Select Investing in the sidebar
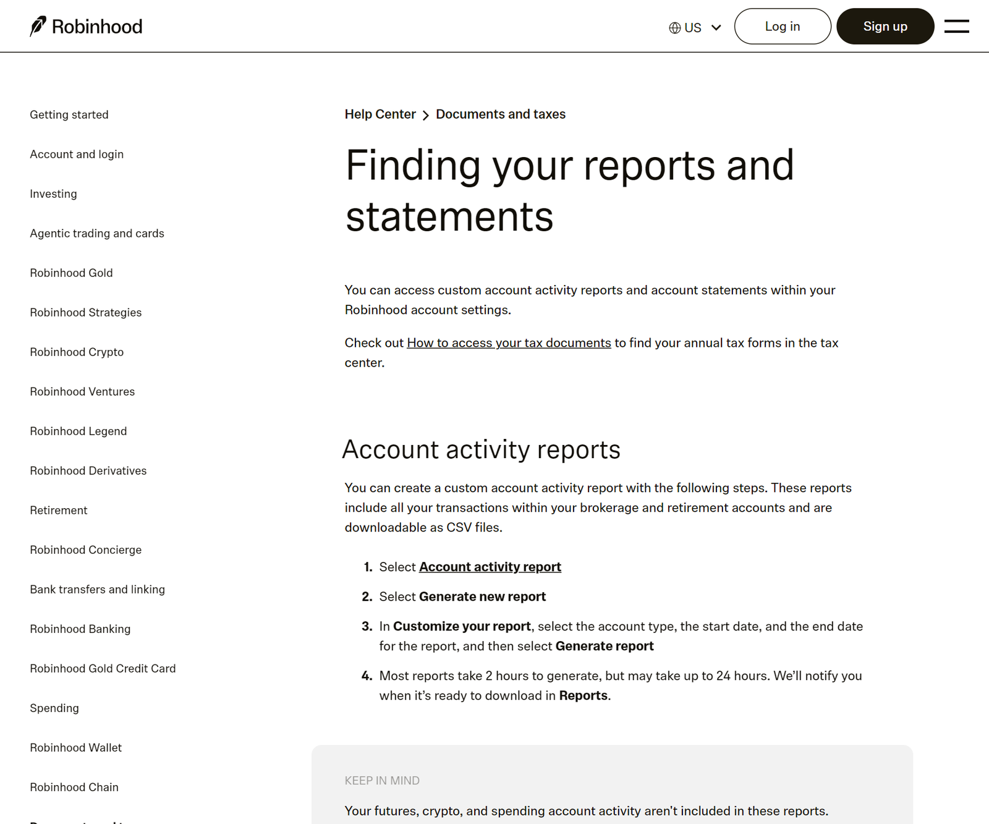The width and height of the screenshot is (989, 824). 54,194
